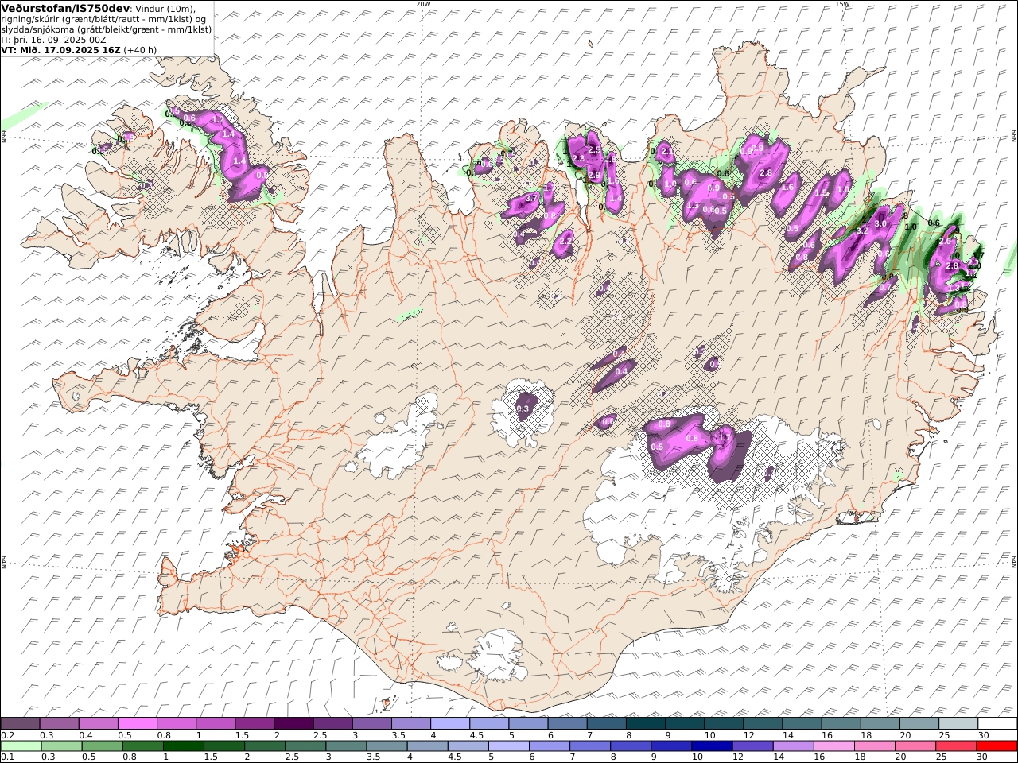Pick the bottom-row 8 medium blue legend swatch

[x=631, y=746]
